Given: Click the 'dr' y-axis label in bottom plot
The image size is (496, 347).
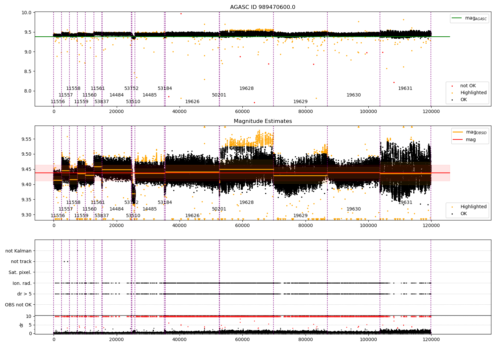Looking at the screenshot, I should (21, 325).
